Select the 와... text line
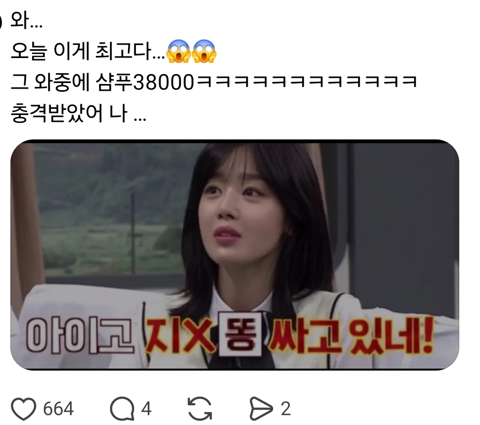 [26, 21]
